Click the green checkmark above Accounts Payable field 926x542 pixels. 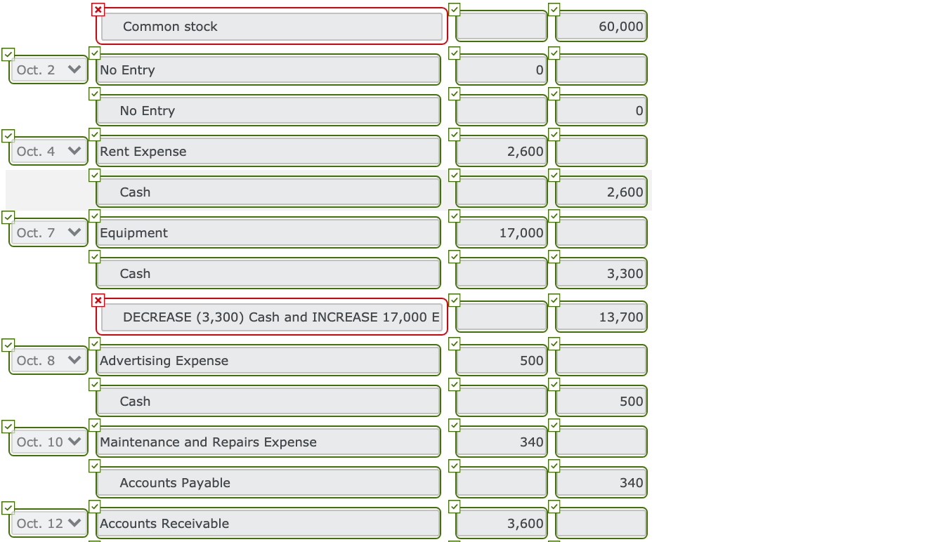click(x=94, y=465)
